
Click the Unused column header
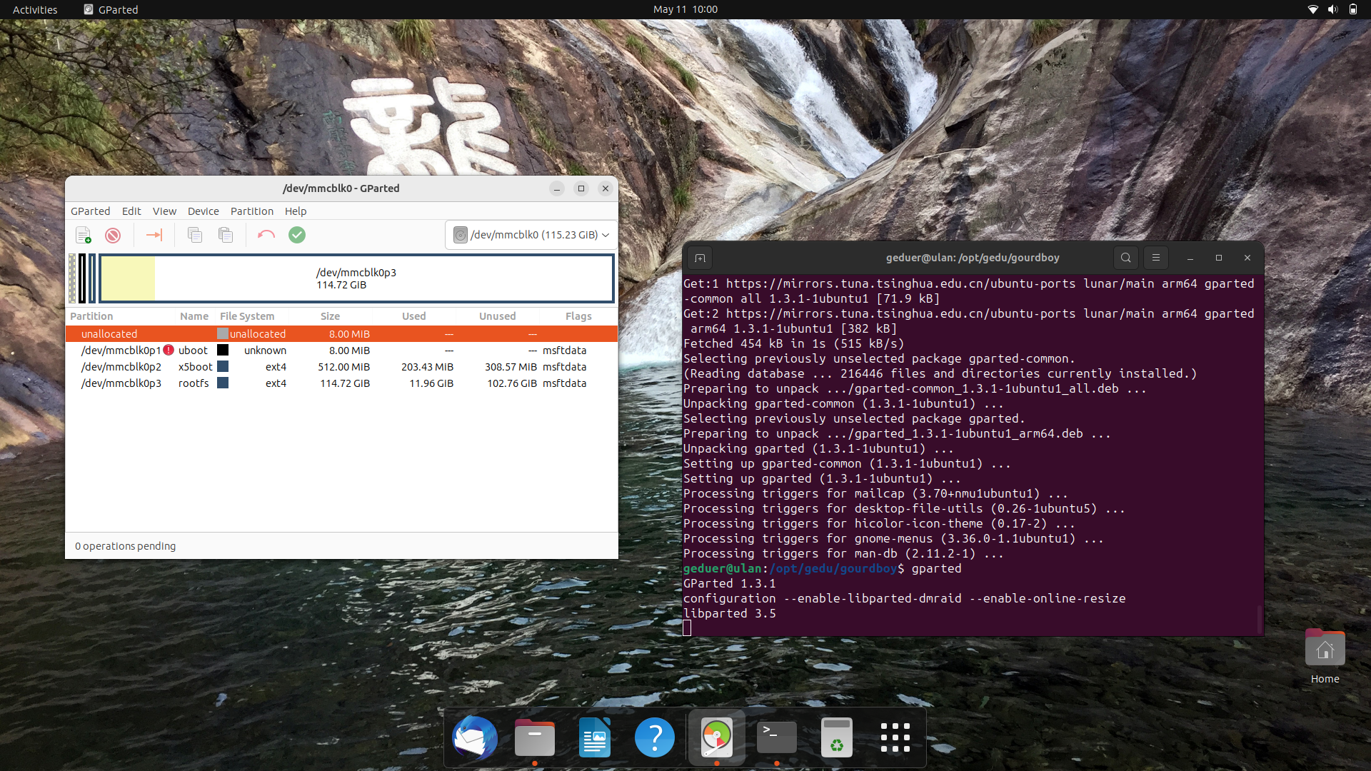(x=497, y=316)
